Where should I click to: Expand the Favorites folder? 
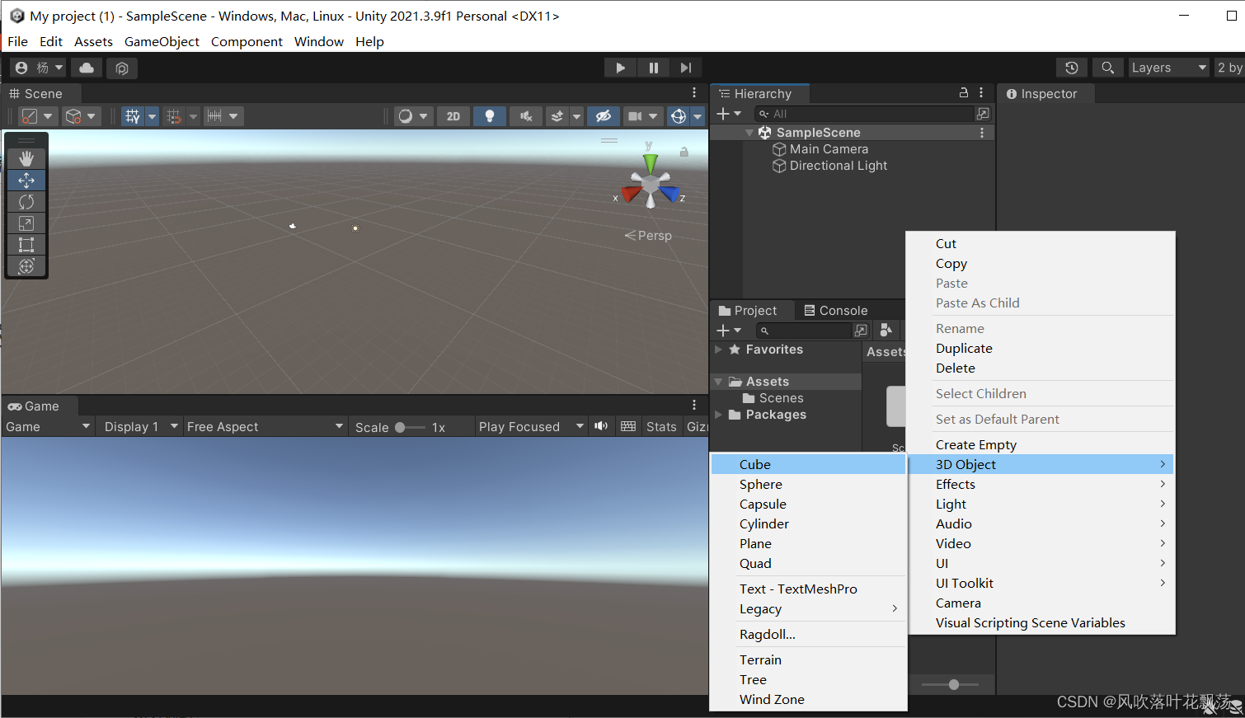[x=718, y=350]
